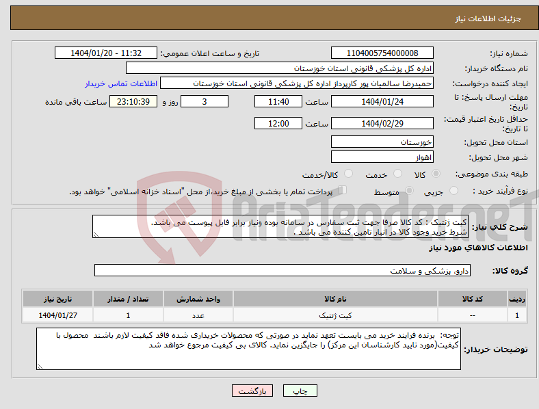The height and width of the screenshot is (409, 539).
Task: Click the need number field 1104005754000008
Action: pos(382,53)
